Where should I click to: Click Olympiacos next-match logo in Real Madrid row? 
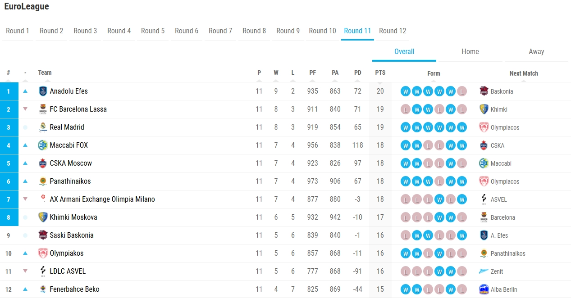[x=484, y=127]
